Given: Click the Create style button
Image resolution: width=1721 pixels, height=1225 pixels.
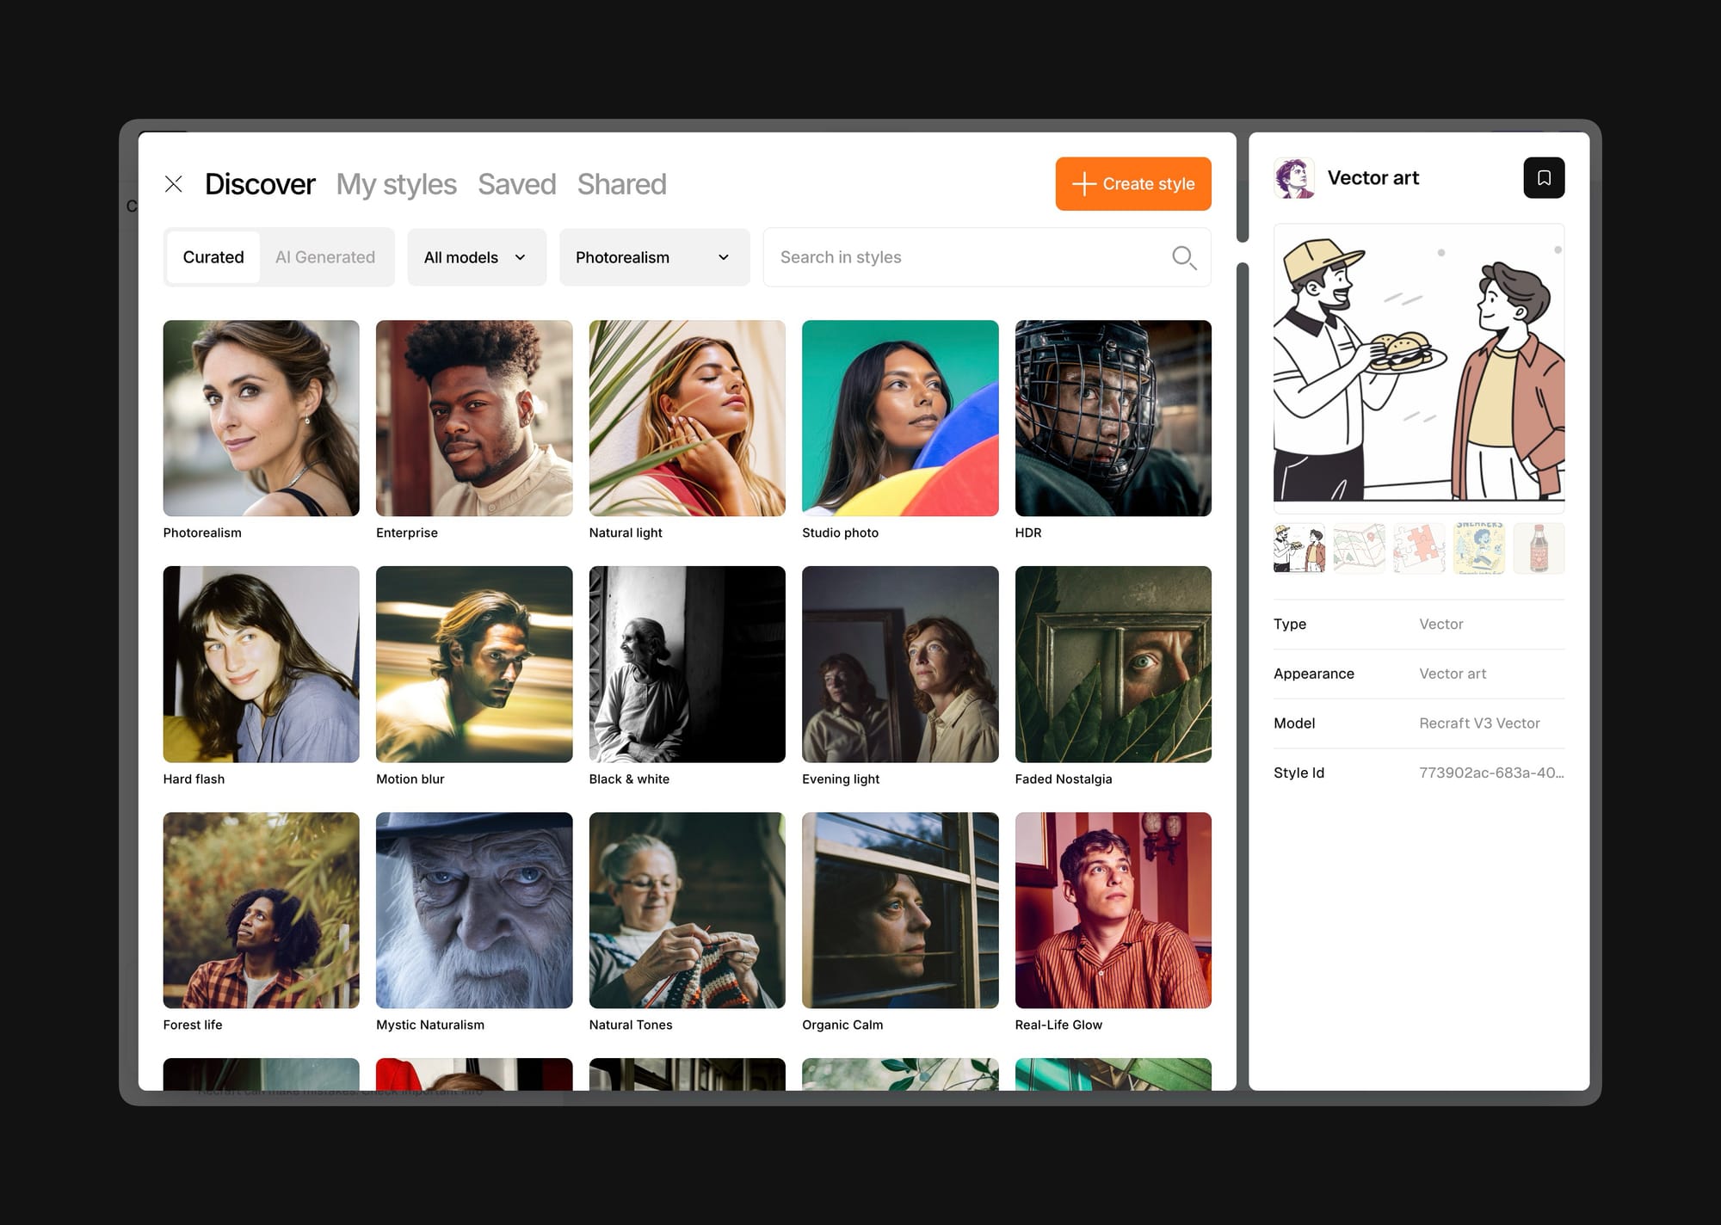Looking at the screenshot, I should pyautogui.click(x=1132, y=184).
